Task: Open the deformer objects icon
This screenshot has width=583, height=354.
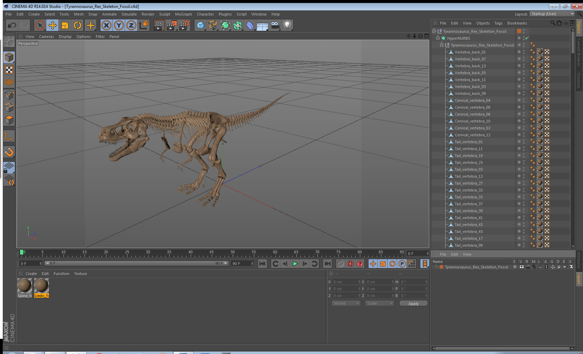Action: [x=250, y=25]
